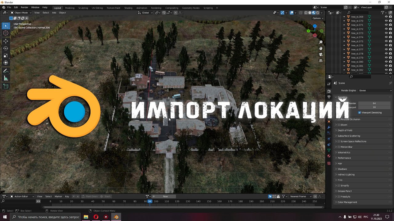Open the timeline Marker menu

(58, 196)
